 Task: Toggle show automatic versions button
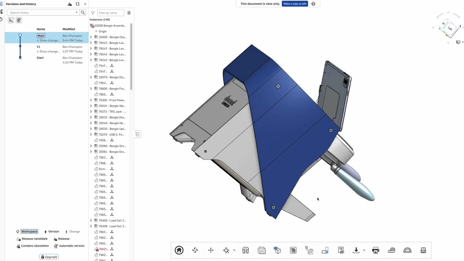click(19, 20)
